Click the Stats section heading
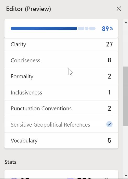This screenshot has width=128, height=179. pyautogui.click(x=10, y=162)
